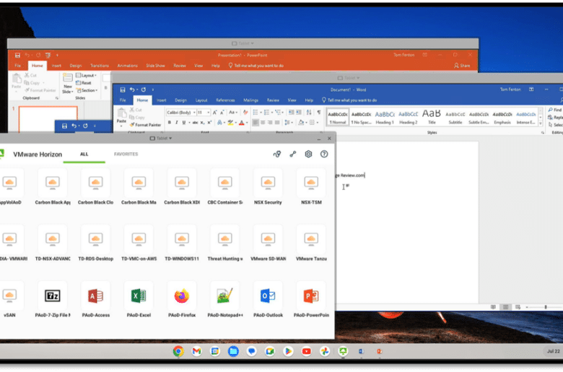
Task: Open the font color dropdown arrow
Action: click(247, 123)
